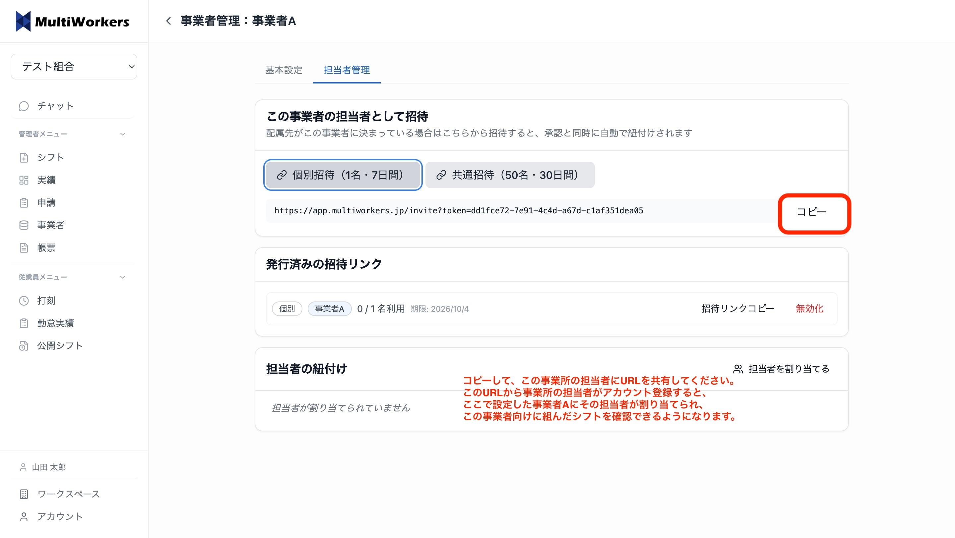Select the 担当者管理 tab
Image resolution: width=955 pixels, height=538 pixels.
347,70
